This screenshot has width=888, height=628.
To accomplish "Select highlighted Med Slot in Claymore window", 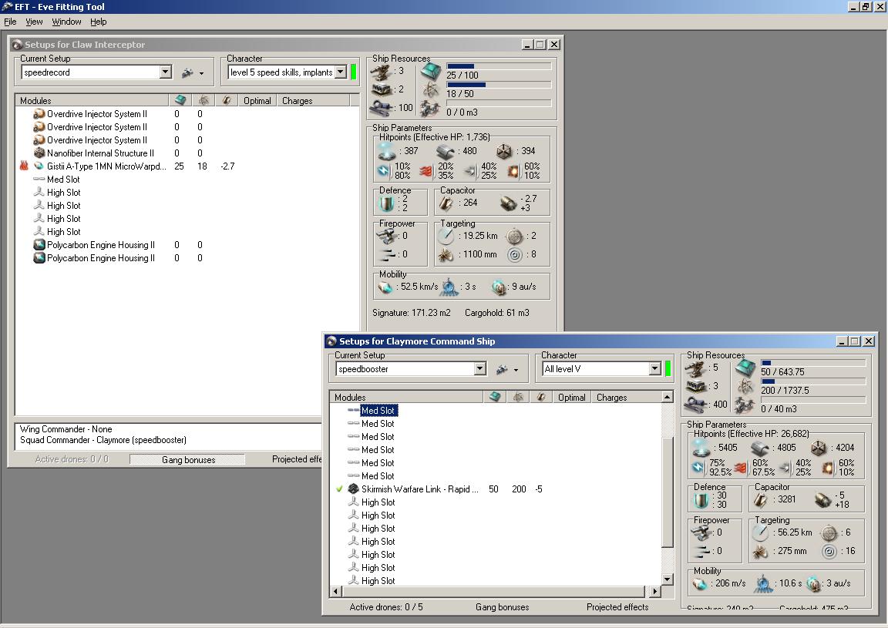I will point(378,410).
